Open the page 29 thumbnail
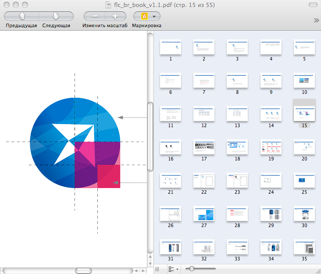The image size is (321, 274). (x=271, y=214)
